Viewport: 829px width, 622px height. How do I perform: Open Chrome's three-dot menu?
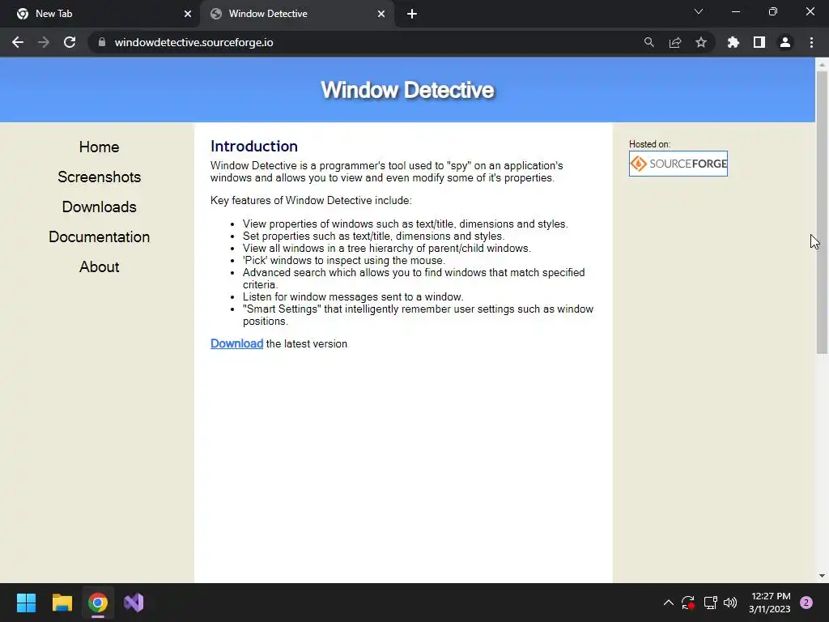click(811, 42)
